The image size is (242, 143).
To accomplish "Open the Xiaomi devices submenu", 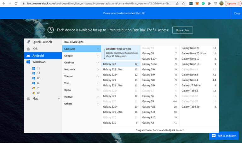I will pos(81,76).
